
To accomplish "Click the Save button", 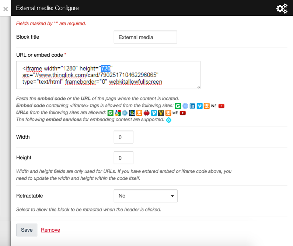I will pyautogui.click(x=27, y=230).
